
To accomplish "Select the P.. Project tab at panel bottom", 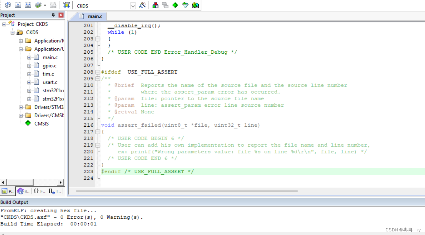I will 8,191.
